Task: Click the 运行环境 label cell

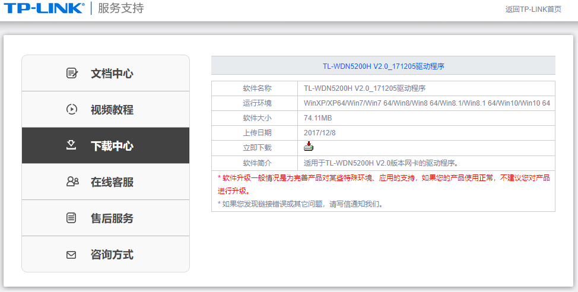Action: [255, 103]
